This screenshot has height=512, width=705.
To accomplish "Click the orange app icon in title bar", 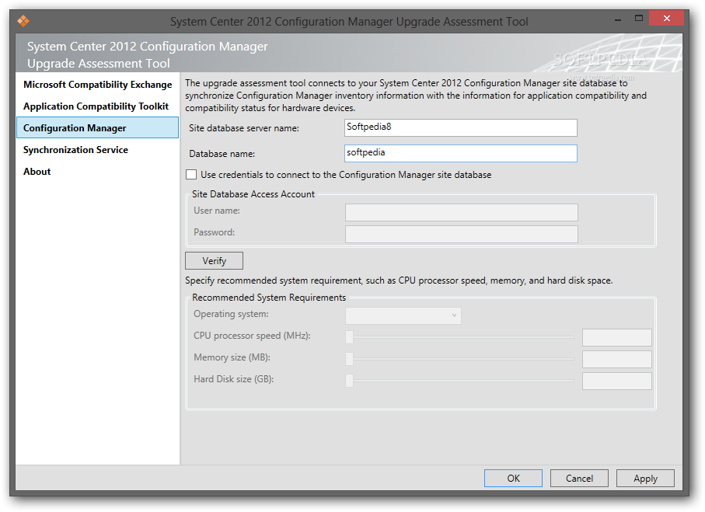I will [23, 21].
